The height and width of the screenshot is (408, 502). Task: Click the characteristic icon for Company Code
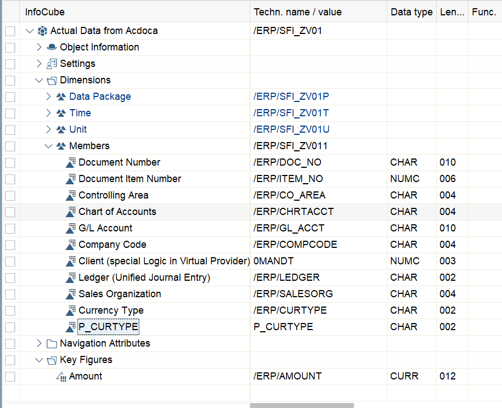click(70, 245)
